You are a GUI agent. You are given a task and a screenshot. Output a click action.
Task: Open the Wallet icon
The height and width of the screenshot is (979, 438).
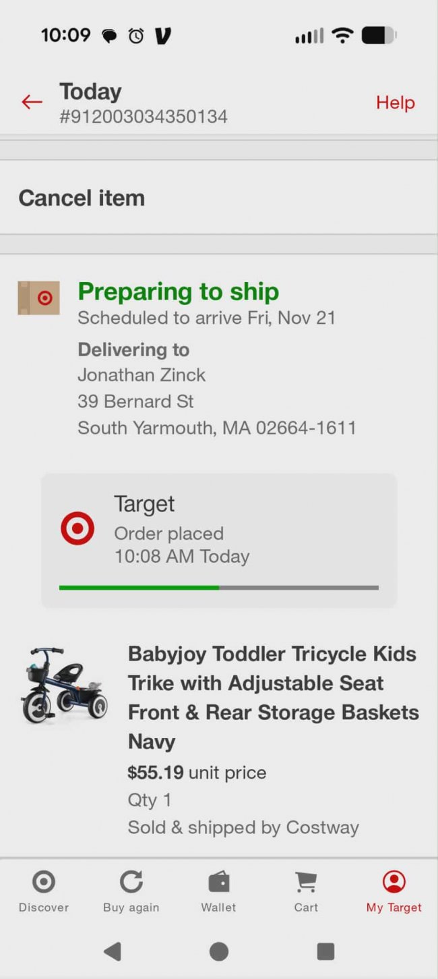219,882
